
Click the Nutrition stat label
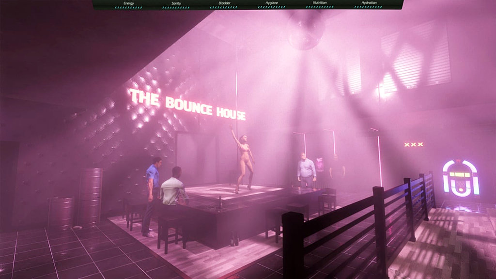click(x=320, y=2)
